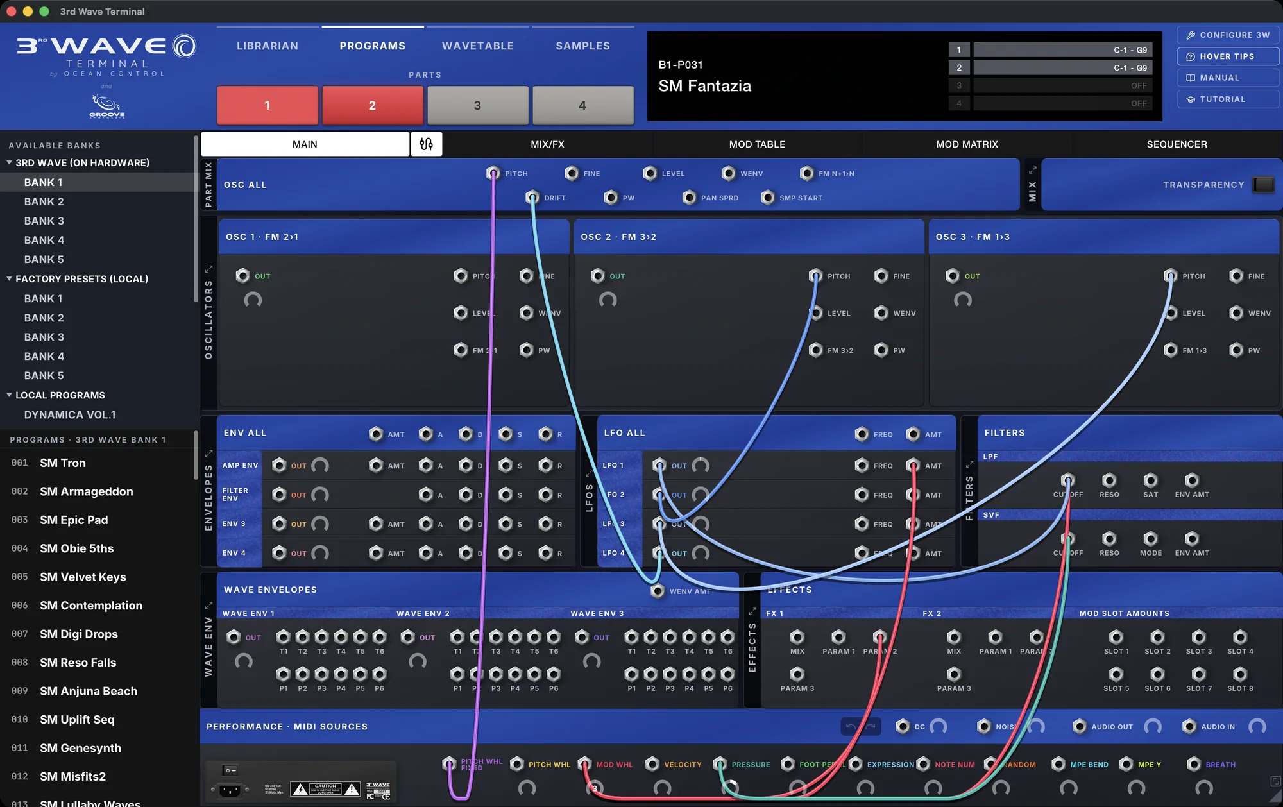Click the PART MIX vertical label

tap(208, 185)
